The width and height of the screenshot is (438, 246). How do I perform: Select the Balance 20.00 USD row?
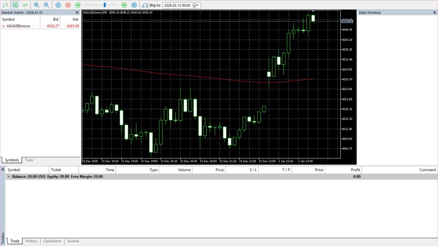222,177
